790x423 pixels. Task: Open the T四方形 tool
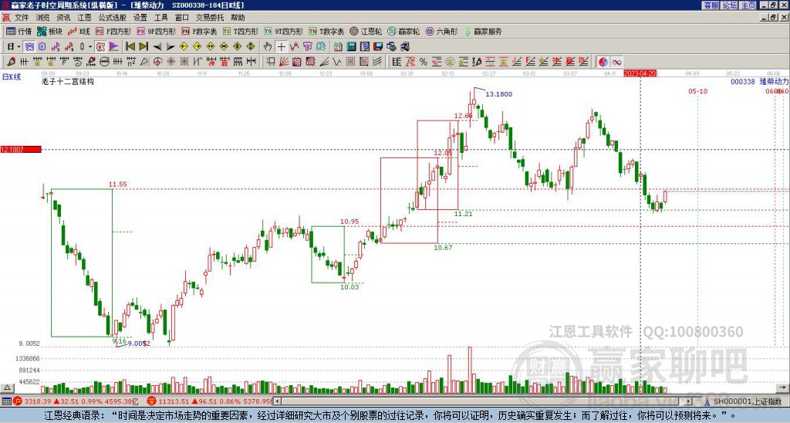(241, 31)
